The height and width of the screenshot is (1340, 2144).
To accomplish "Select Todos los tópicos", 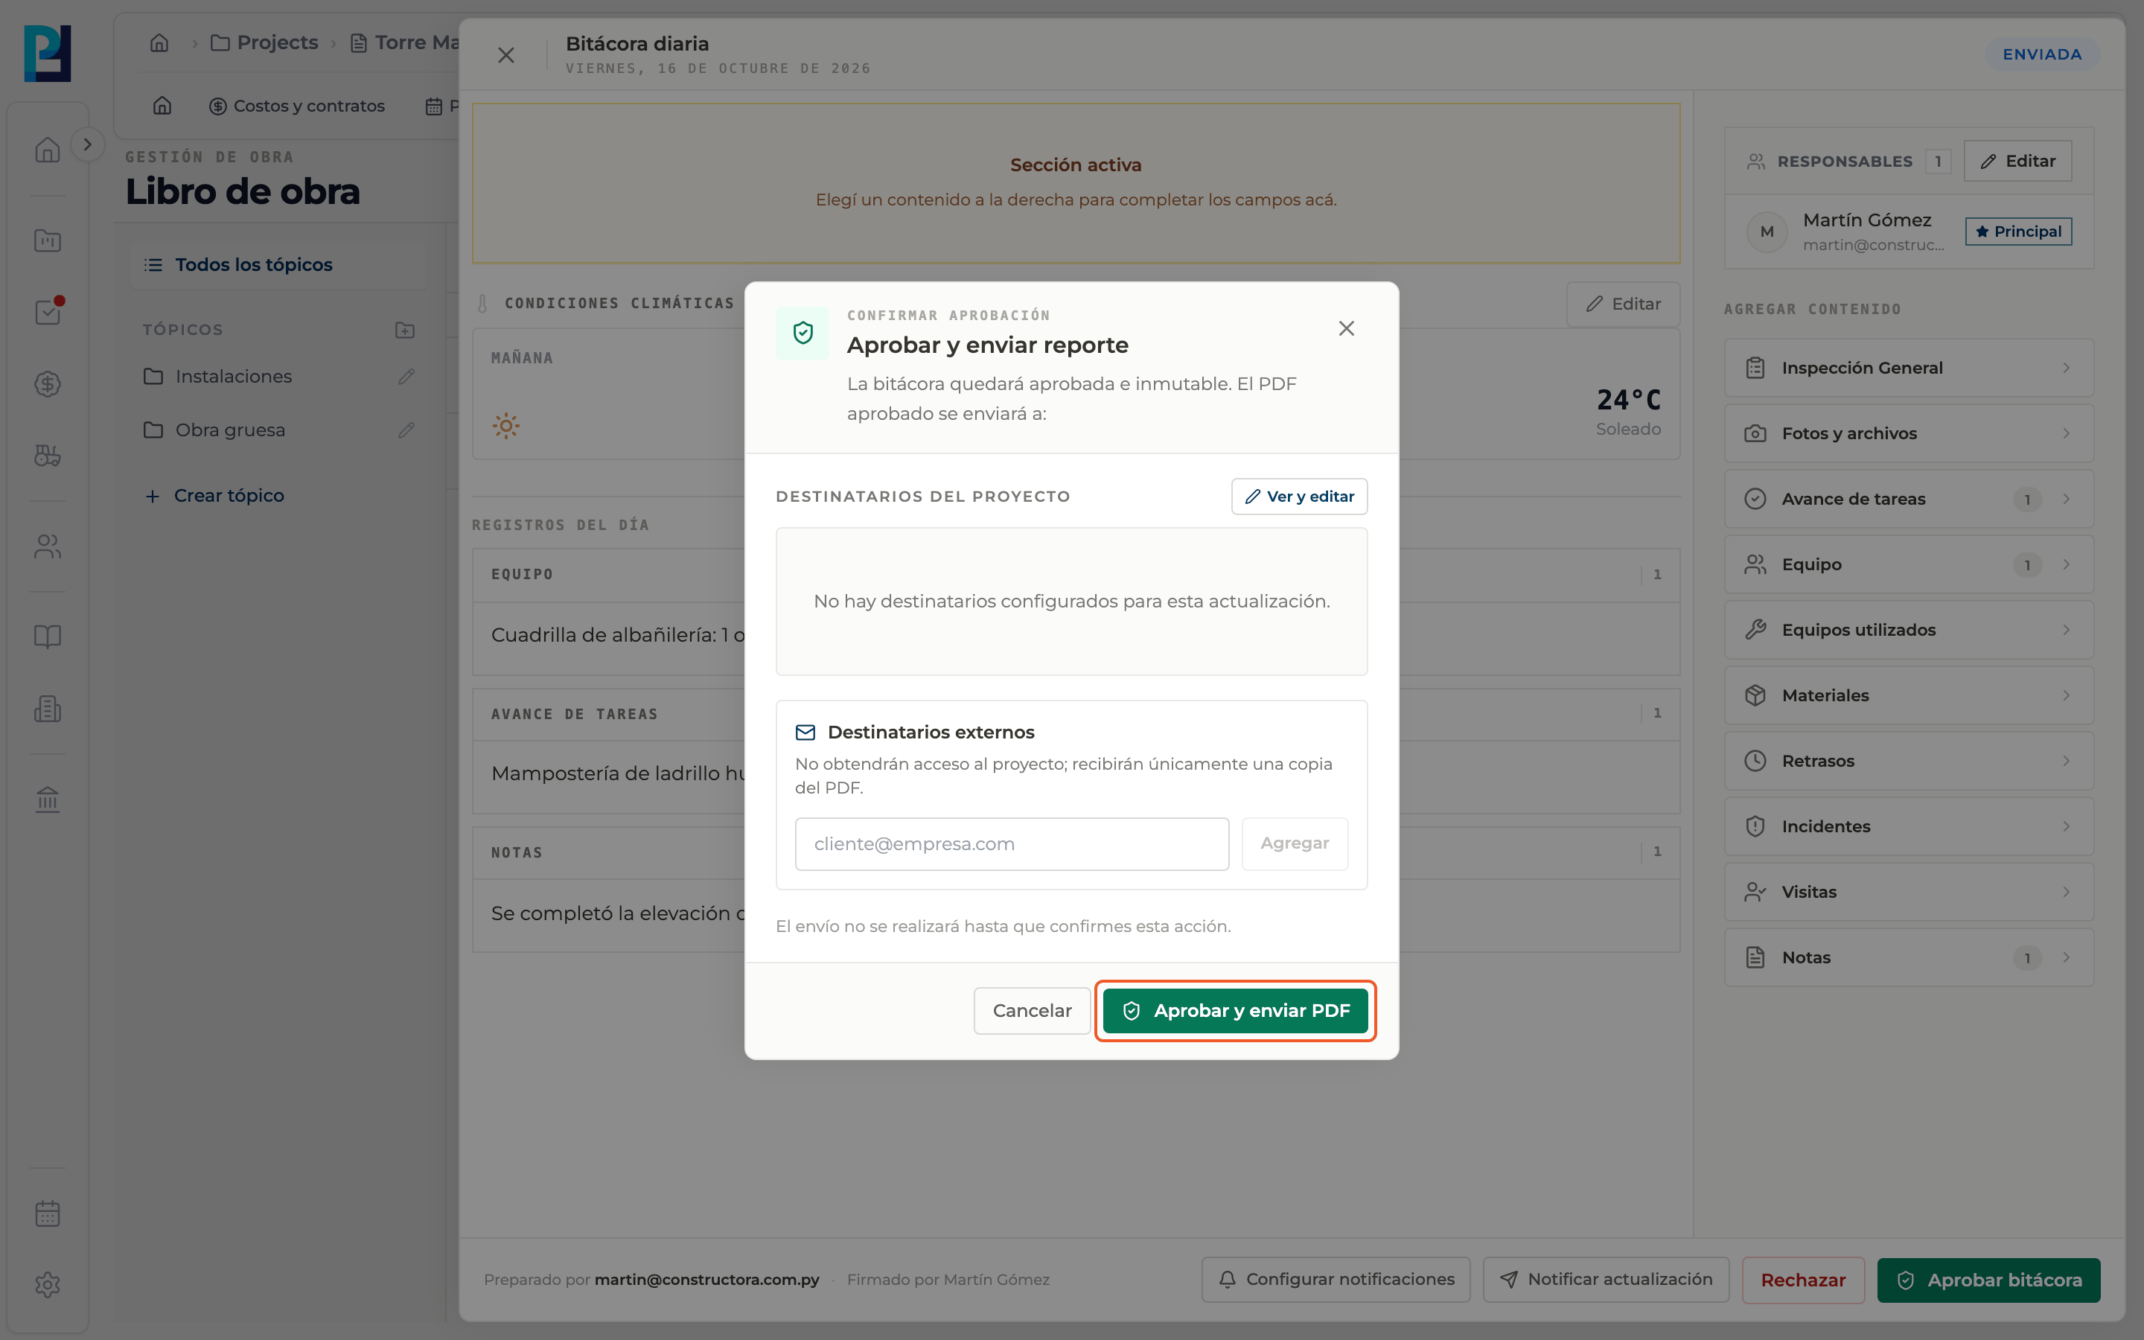I will 278,265.
